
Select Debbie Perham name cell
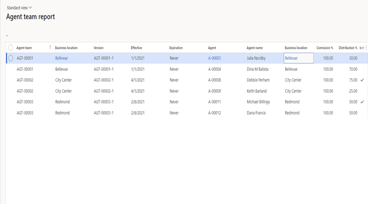258,80
